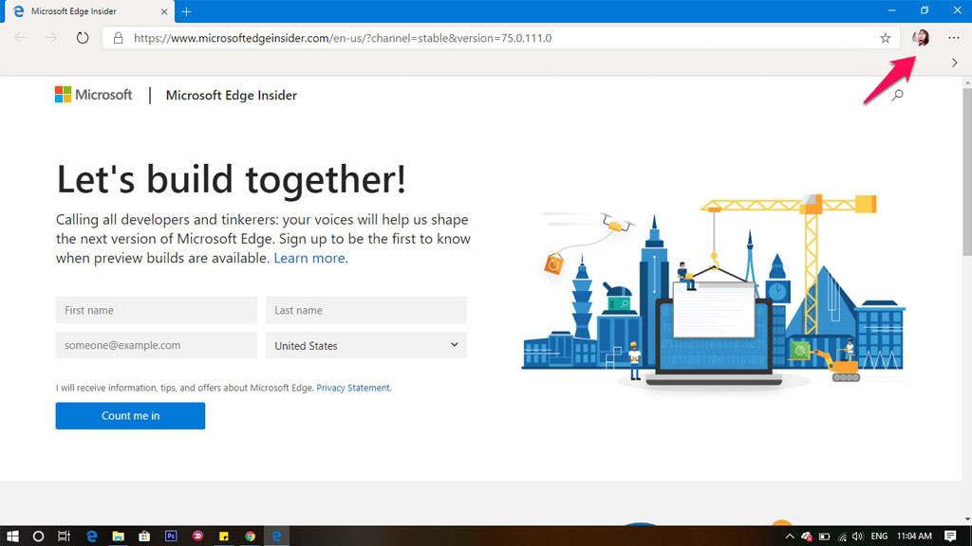The image size is (972, 546).
Task: Open the United States country dropdown
Action: 366,345
